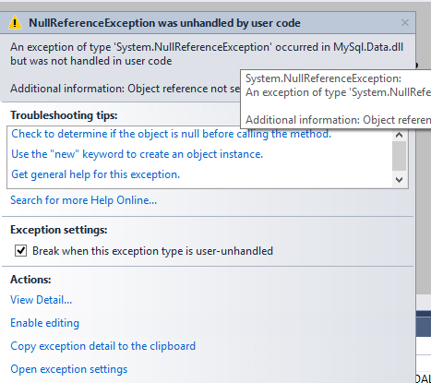Click the yellow warning triangle icon
The height and width of the screenshot is (383, 431).
15,23
